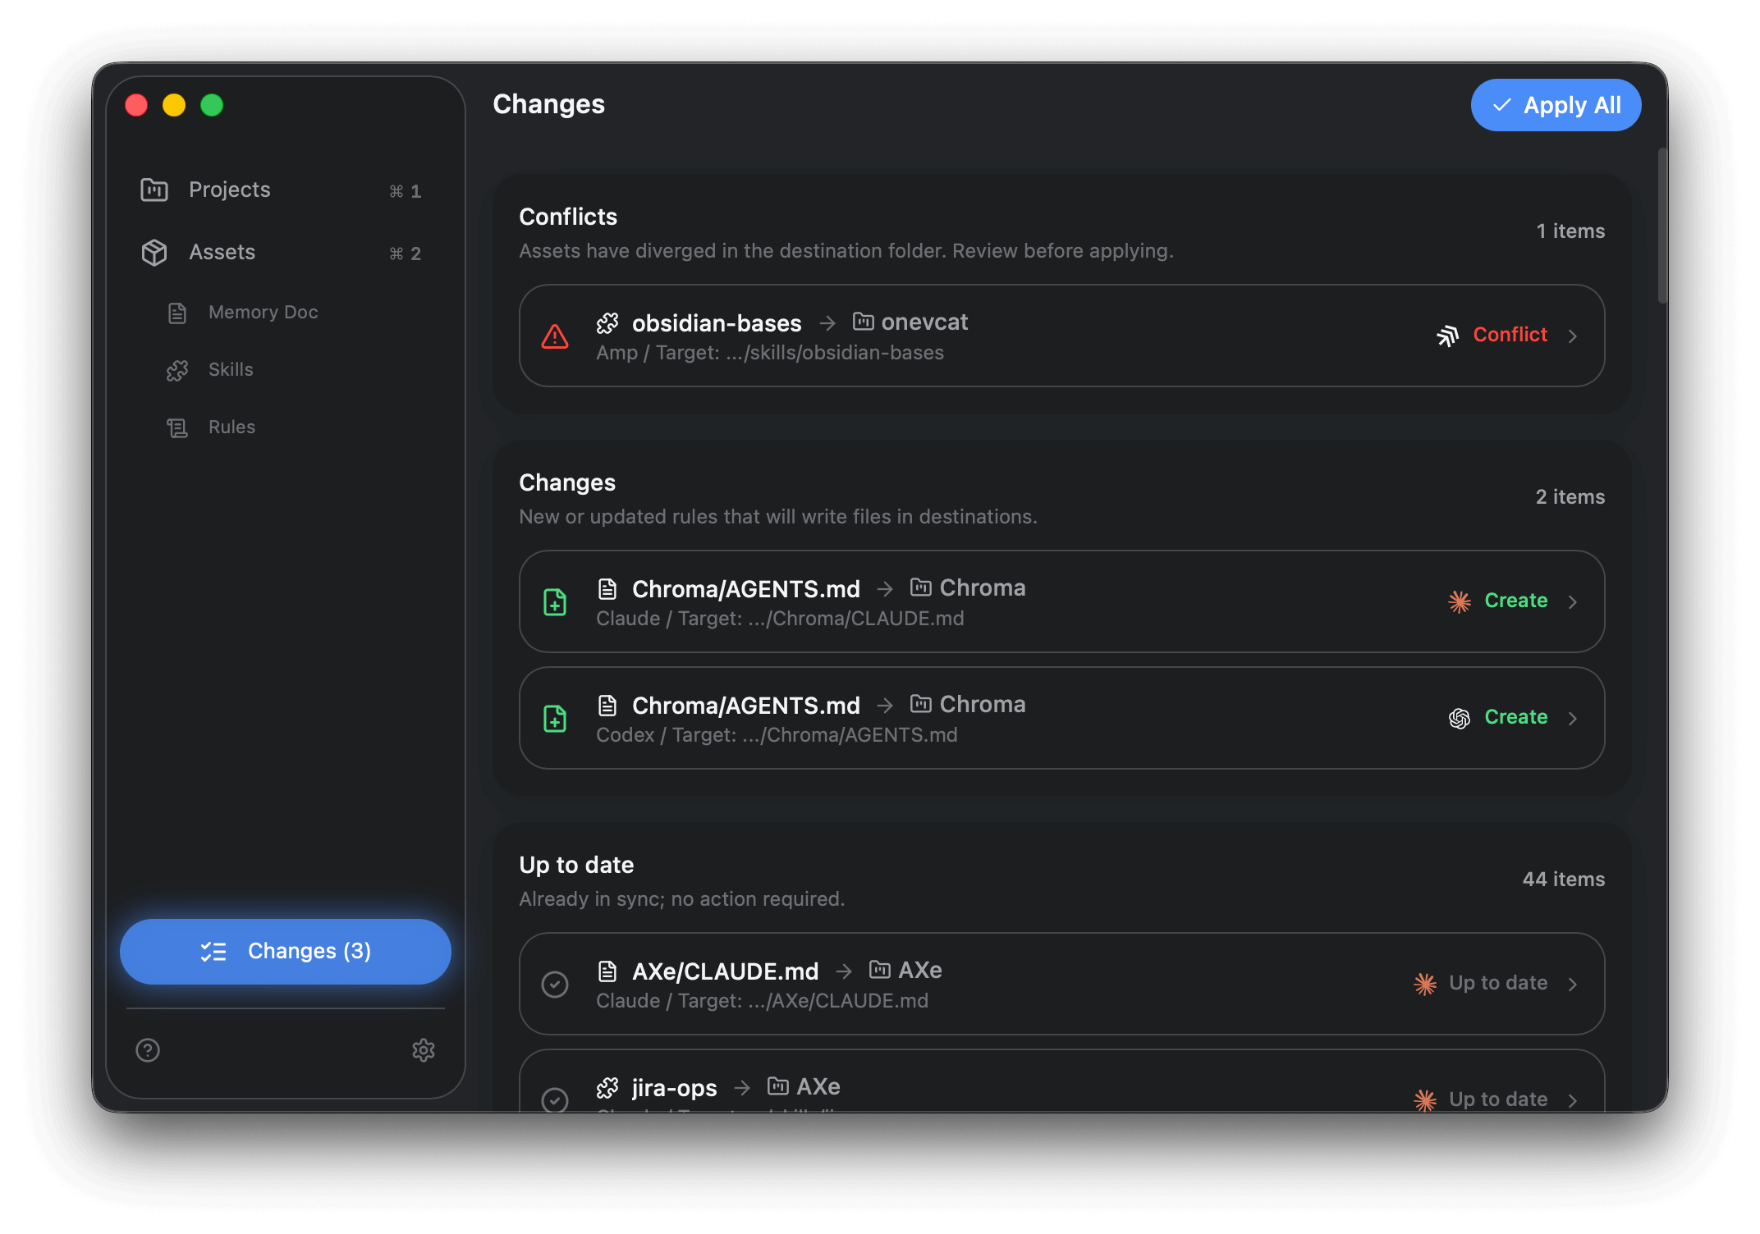Image resolution: width=1760 pixels, height=1234 pixels.
Task: Open settings via the gear icon
Action: [x=424, y=1050]
